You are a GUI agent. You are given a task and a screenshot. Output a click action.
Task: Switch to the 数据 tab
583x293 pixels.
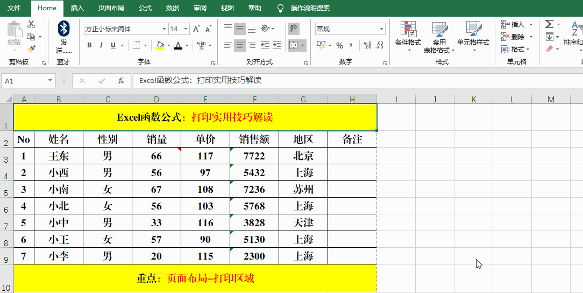click(x=173, y=8)
